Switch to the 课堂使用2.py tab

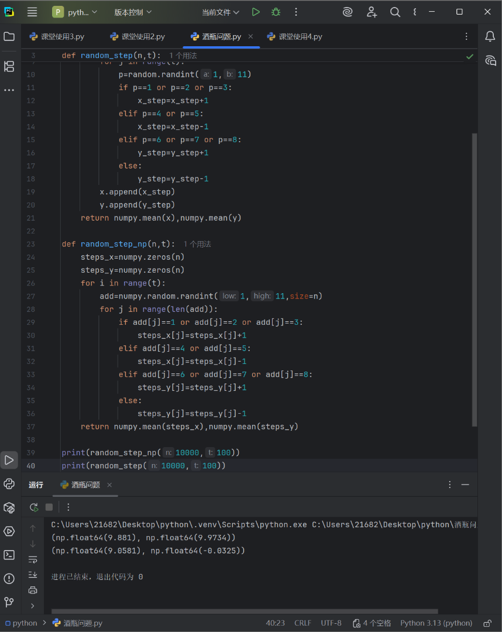click(x=138, y=37)
